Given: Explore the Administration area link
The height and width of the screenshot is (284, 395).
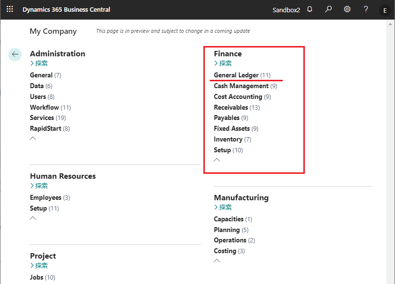Looking at the screenshot, I should (x=39, y=64).
